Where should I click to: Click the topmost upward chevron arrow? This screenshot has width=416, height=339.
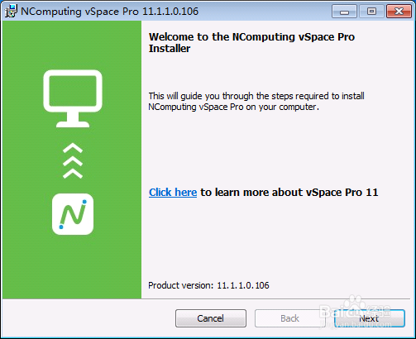tap(73, 148)
